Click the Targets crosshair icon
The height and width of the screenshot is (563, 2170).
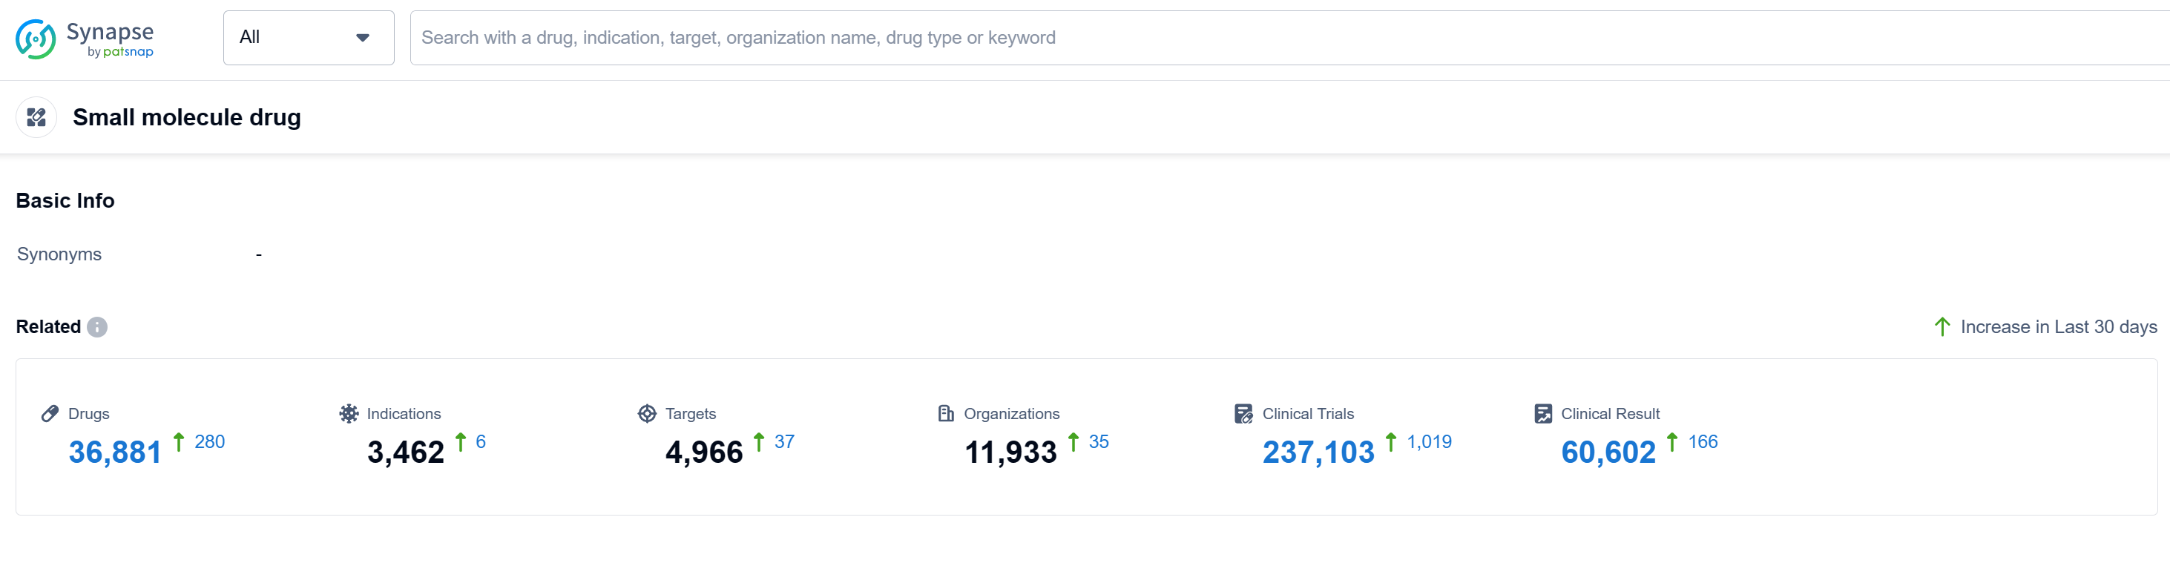[647, 414]
